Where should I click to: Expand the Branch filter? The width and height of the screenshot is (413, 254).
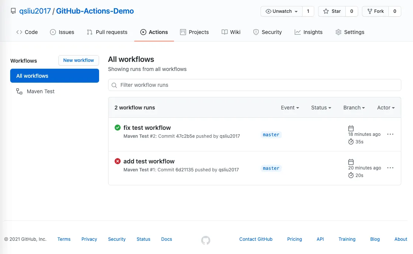pos(354,108)
